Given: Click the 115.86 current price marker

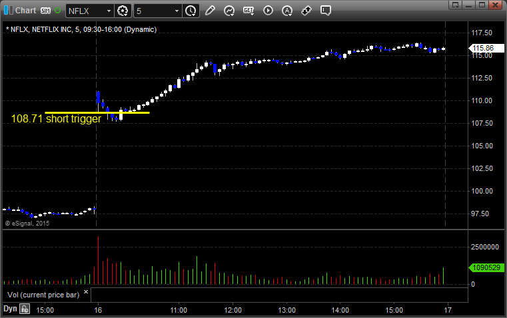Looking at the screenshot, I should click(481, 48).
